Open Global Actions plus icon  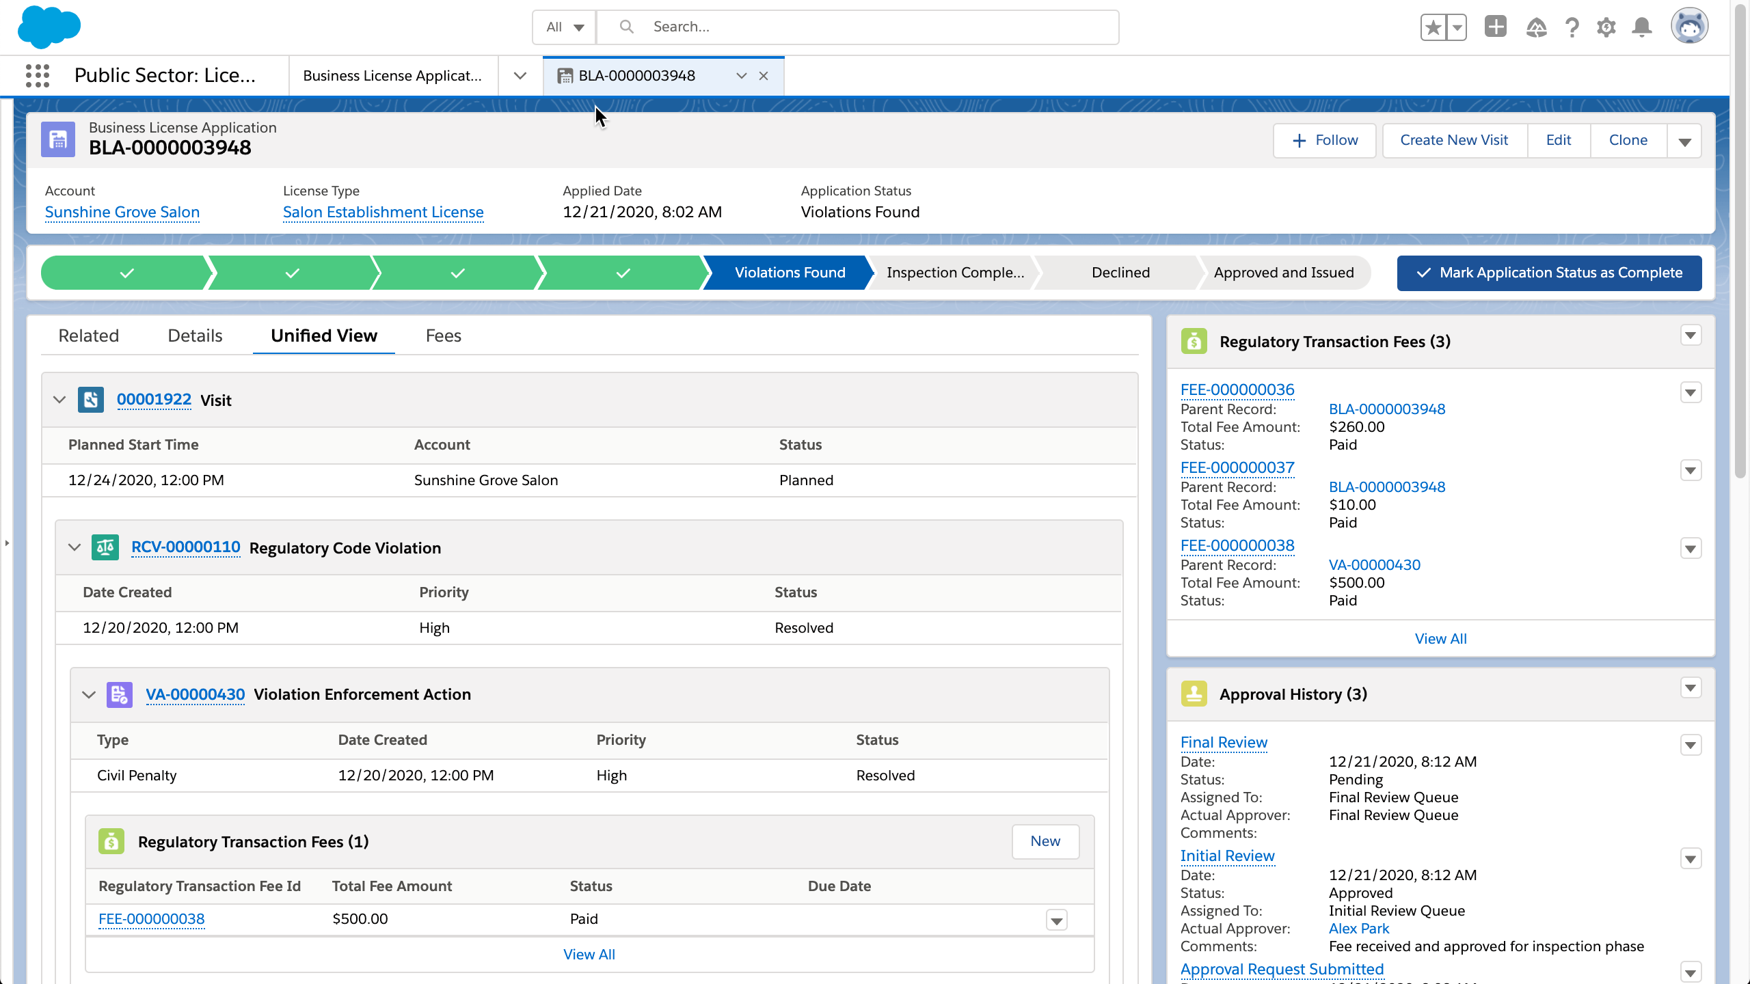pos(1495,27)
